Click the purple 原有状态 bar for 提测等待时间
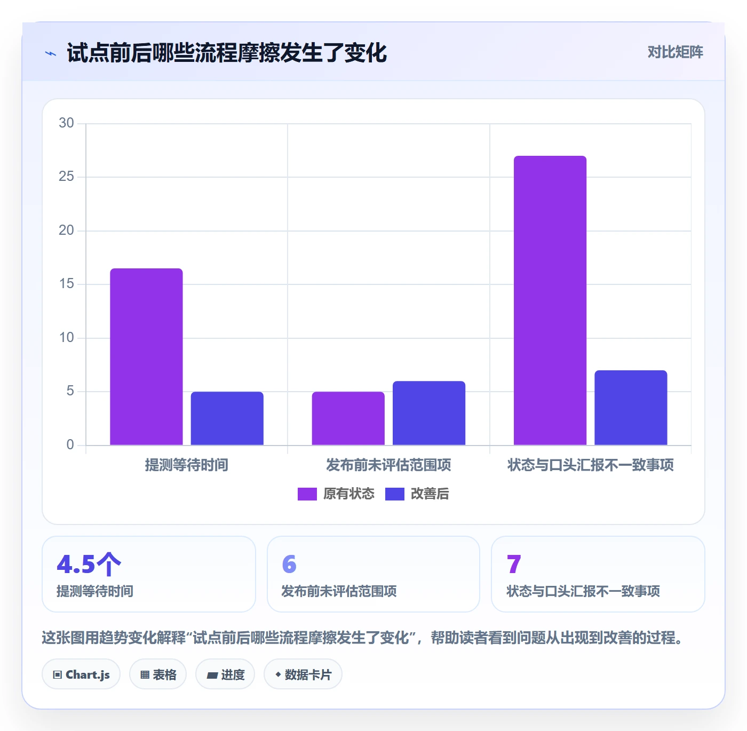The width and height of the screenshot is (747, 731). (146, 356)
